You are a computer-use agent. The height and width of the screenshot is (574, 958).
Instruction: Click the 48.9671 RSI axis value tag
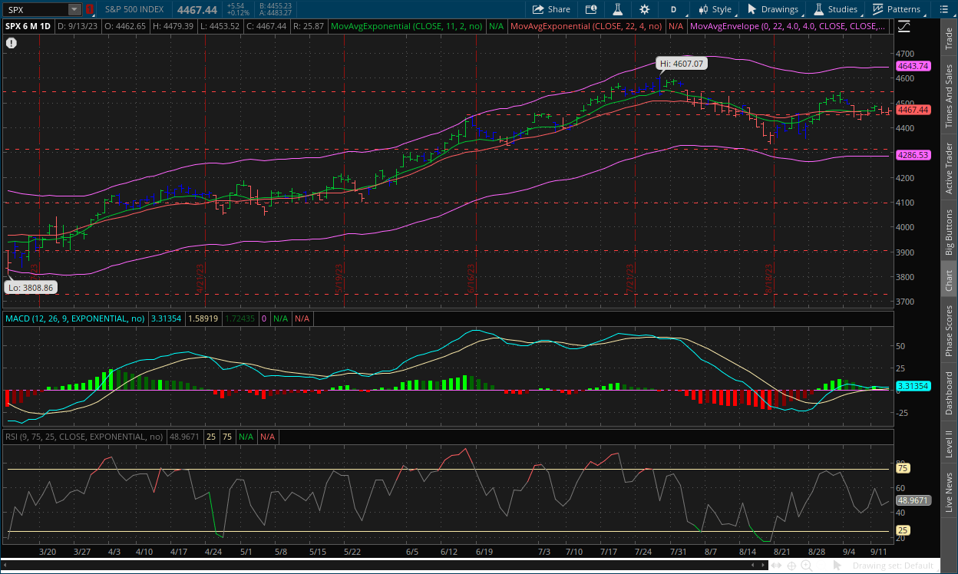pyautogui.click(x=913, y=500)
